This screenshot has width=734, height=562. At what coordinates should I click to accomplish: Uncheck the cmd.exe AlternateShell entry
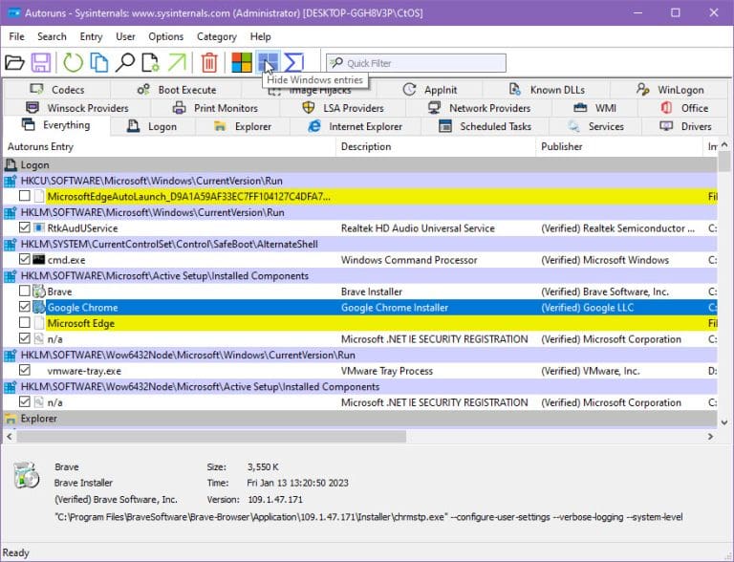[x=25, y=259]
